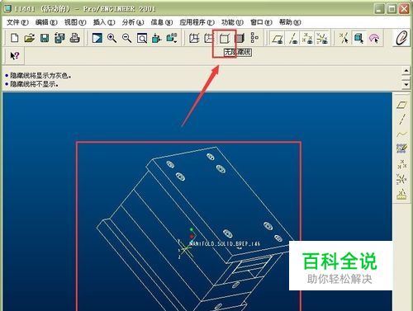Screen dimensions: 413x311
Task: Open the 应用程序 (Applications) menu
Action: pos(197,22)
